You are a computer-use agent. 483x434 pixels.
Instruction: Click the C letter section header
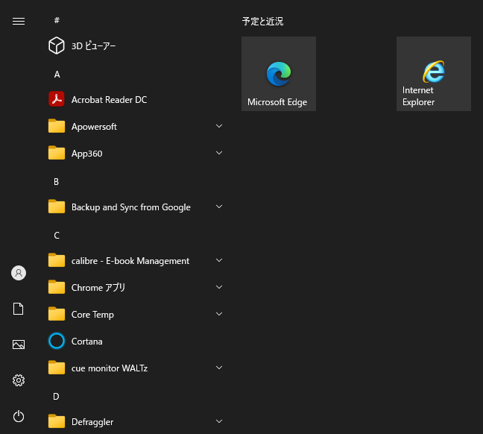pyautogui.click(x=57, y=236)
